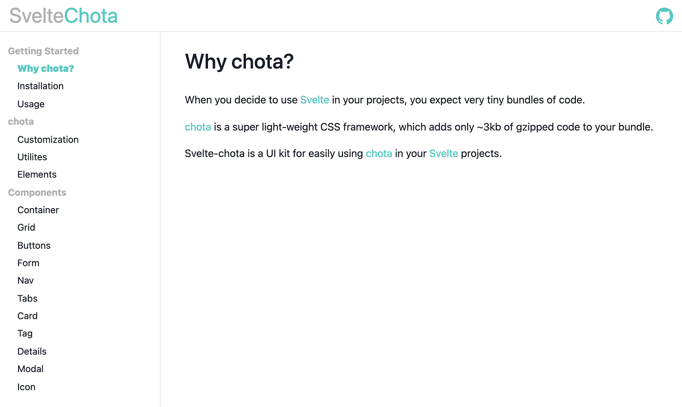Select Customization in the sidebar

pyautogui.click(x=48, y=140)
